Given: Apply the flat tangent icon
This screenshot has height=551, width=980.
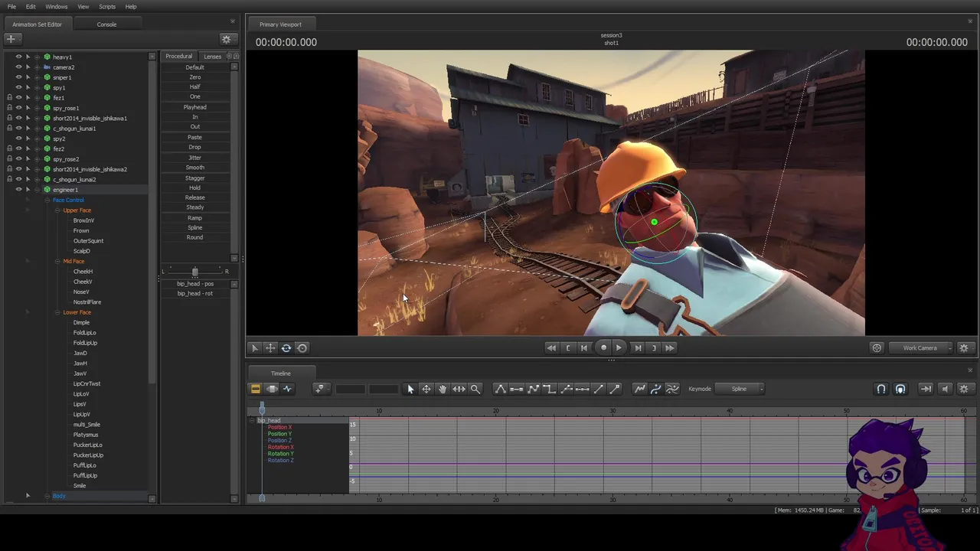Looking at the screenshot, I should [x=517, y=389].
